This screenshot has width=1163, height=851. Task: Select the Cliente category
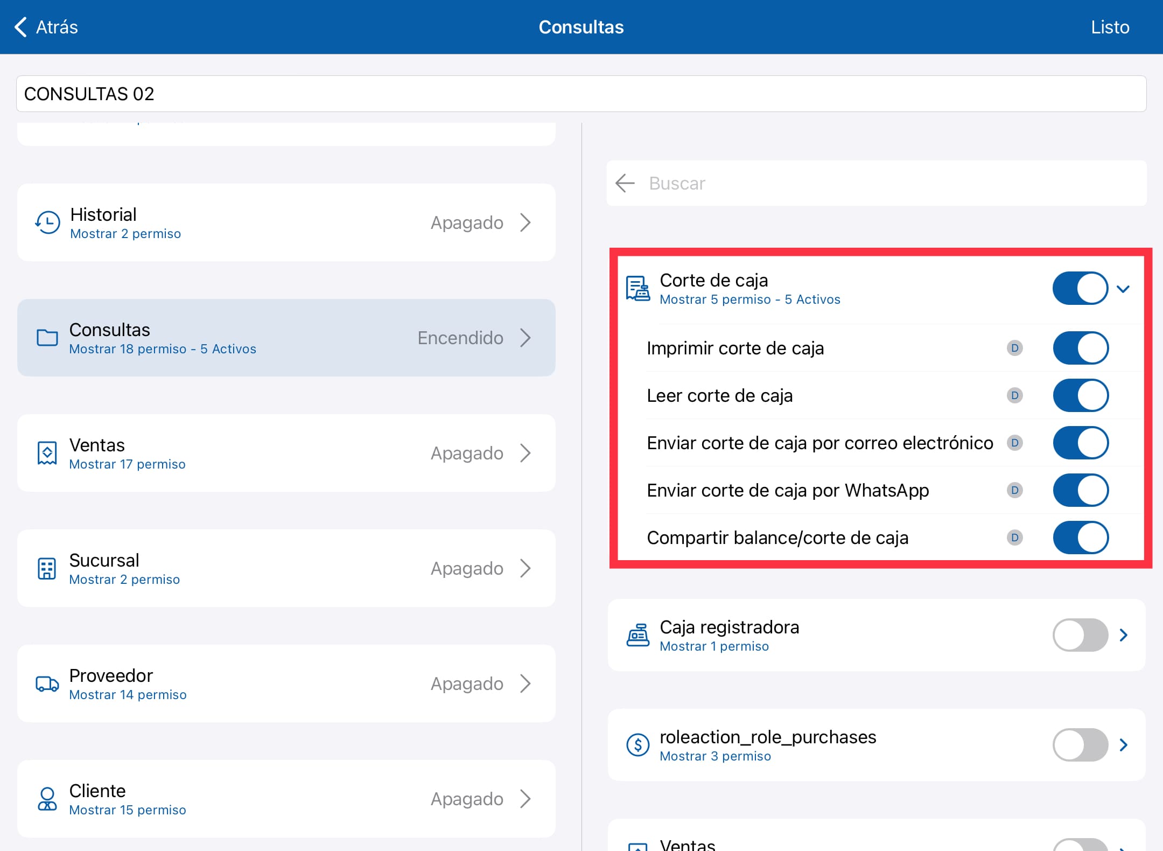(x=286, y=799)
